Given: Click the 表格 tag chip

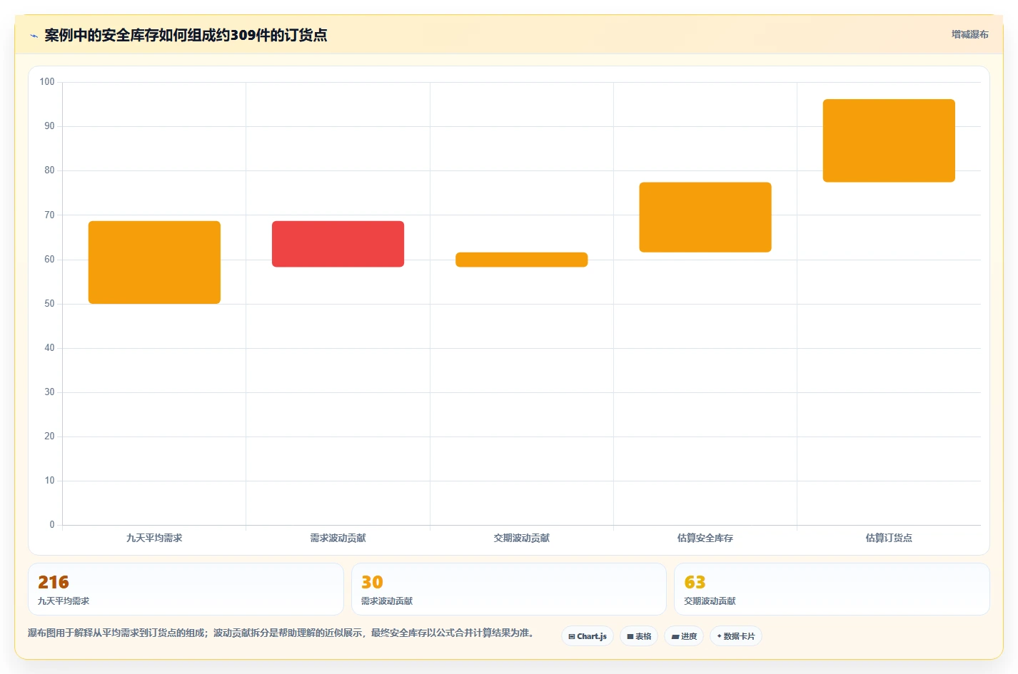Looking at the screenshot, I should 639,636.
